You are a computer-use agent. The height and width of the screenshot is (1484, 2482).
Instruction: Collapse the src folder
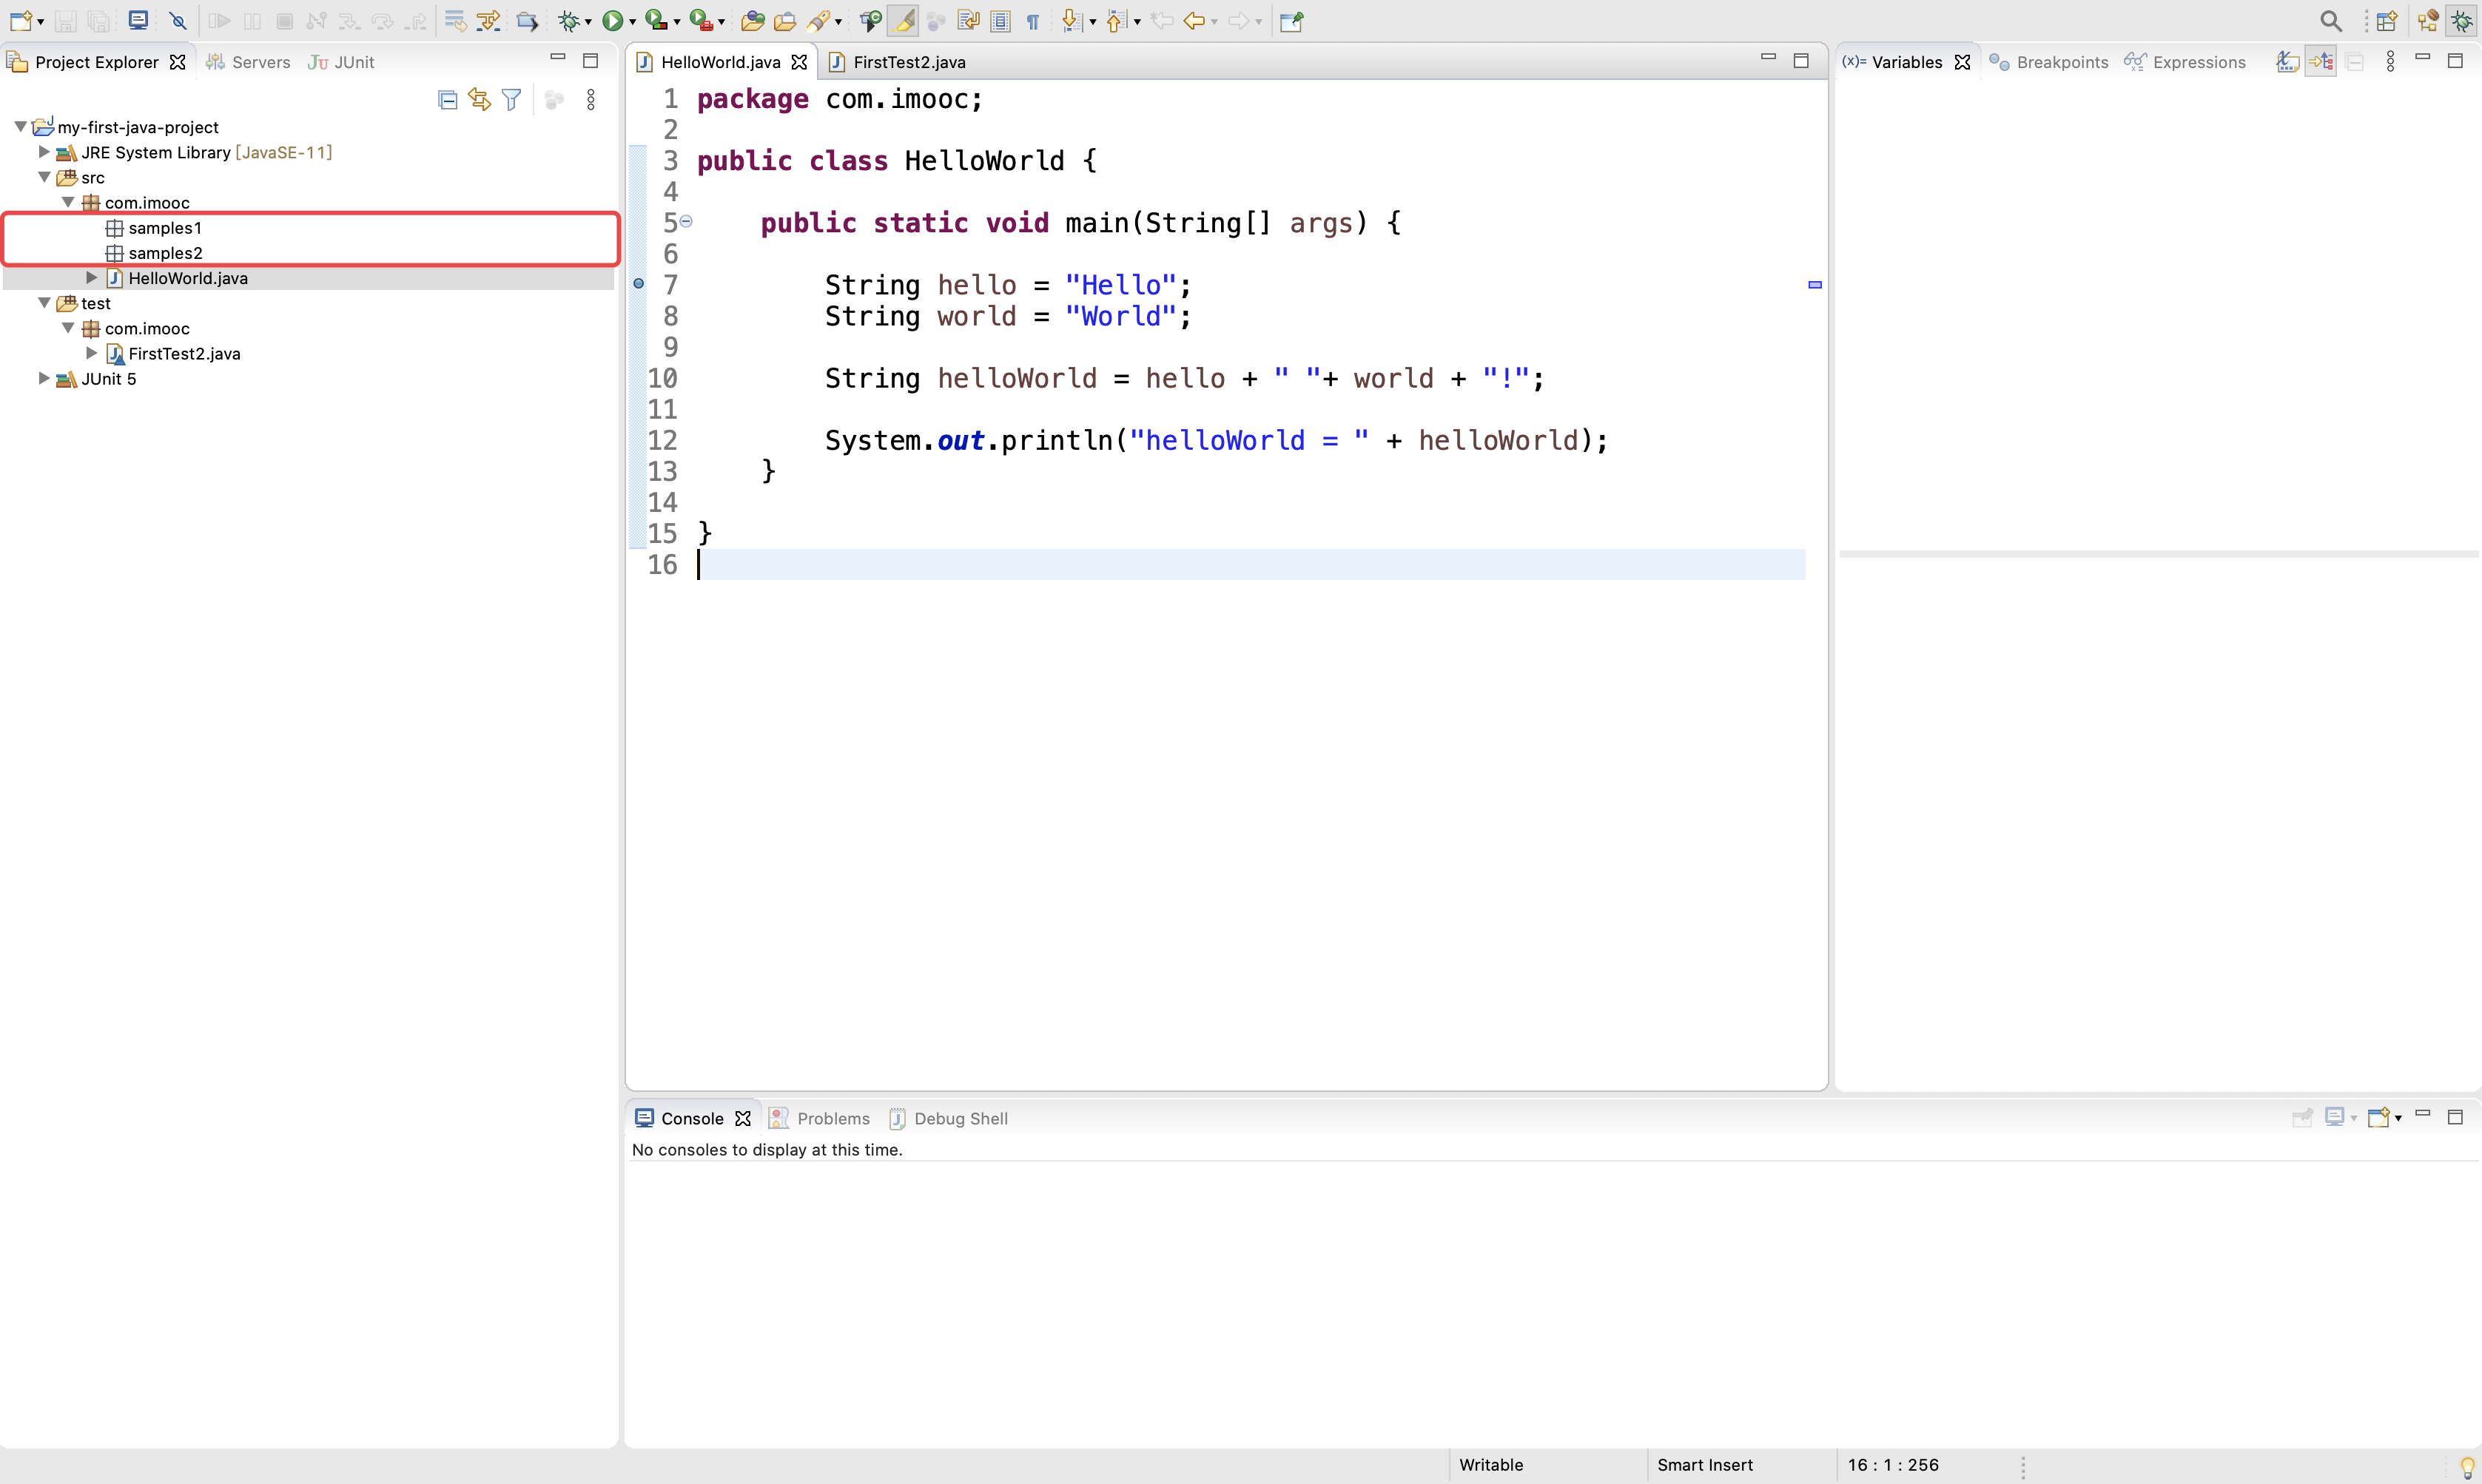click(x=44, y=177)
